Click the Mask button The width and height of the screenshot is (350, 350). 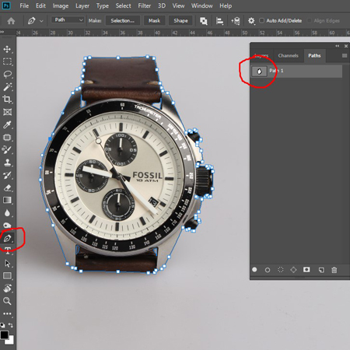tap(154, 21)
